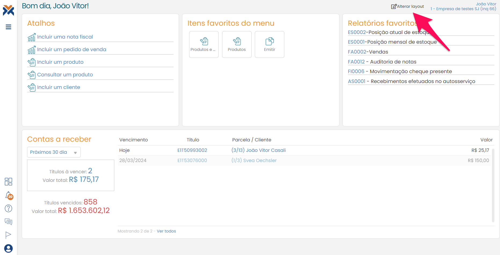Open notifications bell with 20 badge

point(9,195)
